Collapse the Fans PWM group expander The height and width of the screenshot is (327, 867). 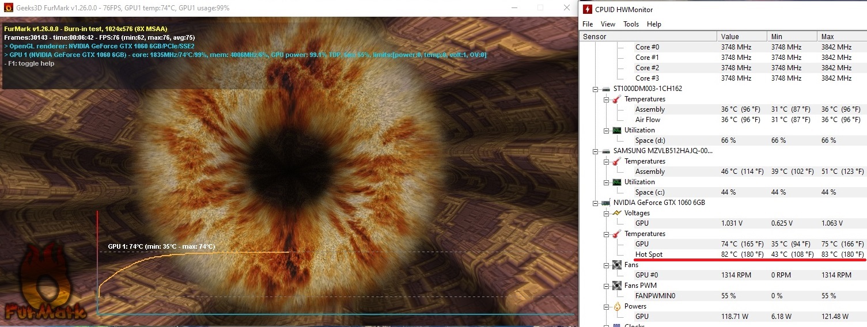[607, 286]
